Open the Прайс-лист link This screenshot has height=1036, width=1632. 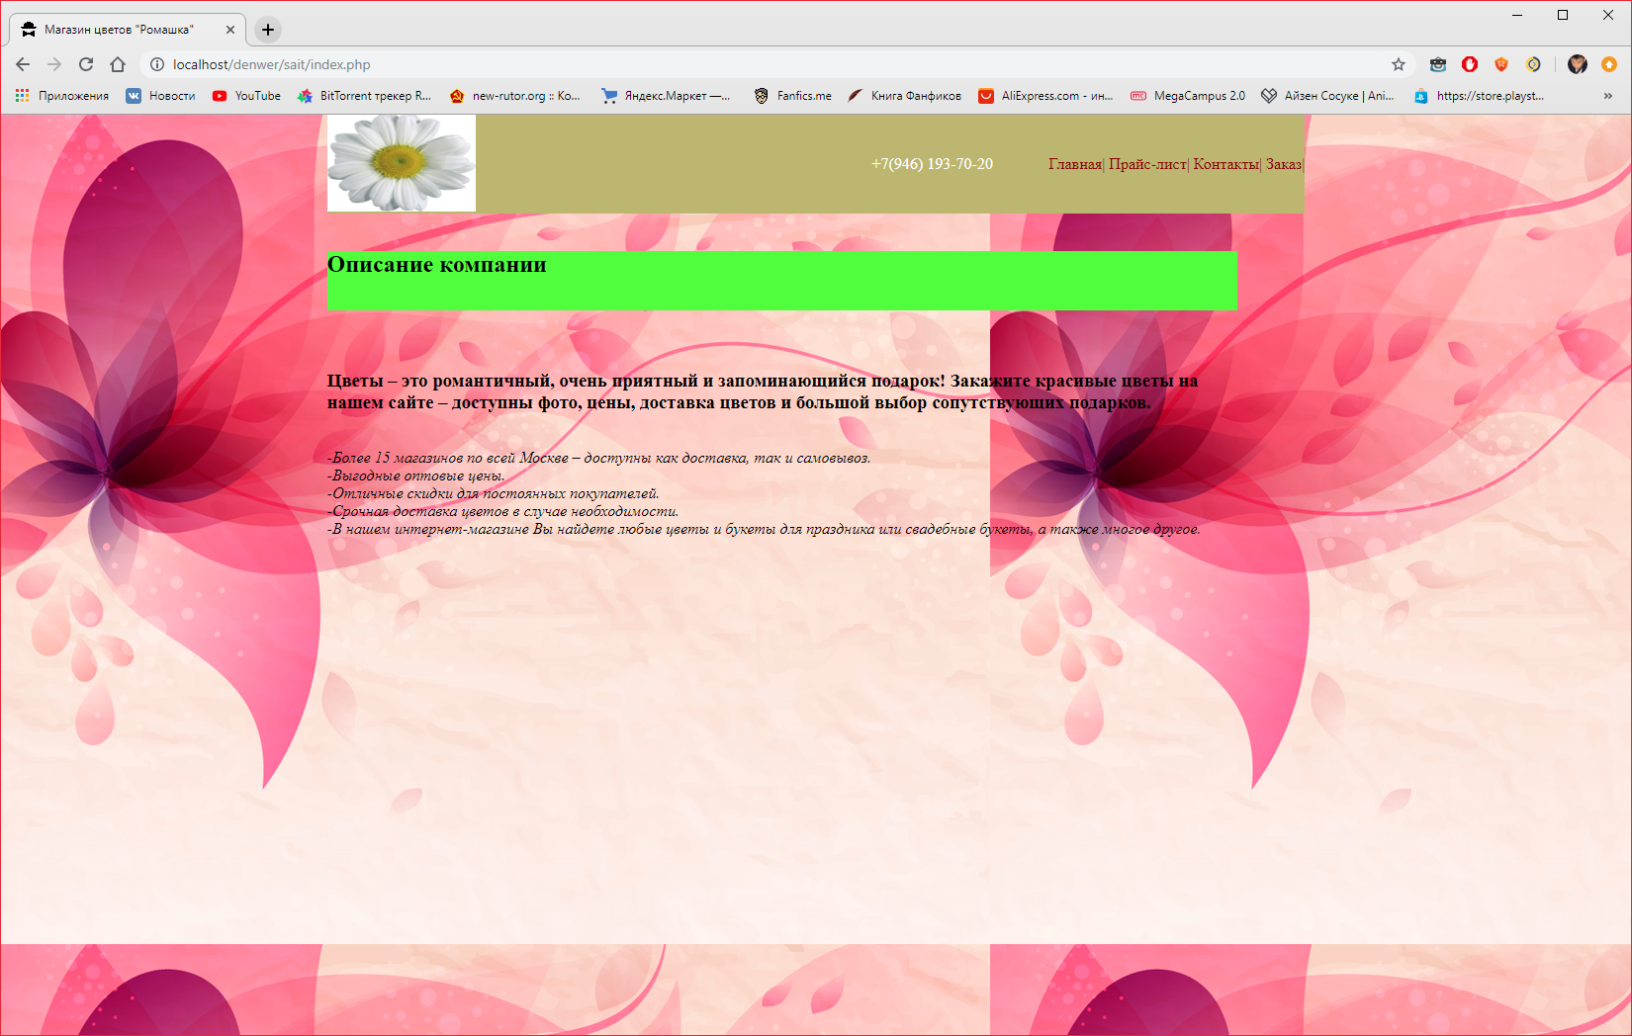coord(1146,164)
